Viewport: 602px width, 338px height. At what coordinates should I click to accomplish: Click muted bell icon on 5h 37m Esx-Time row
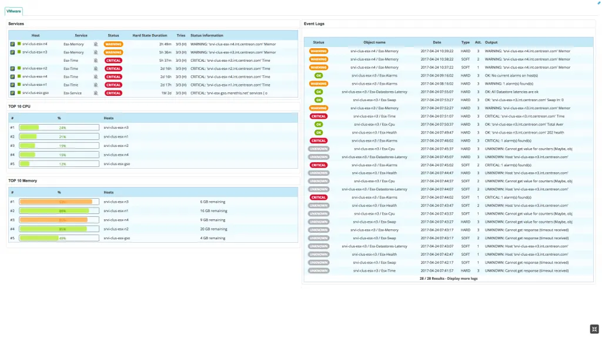tap(96, 61)
